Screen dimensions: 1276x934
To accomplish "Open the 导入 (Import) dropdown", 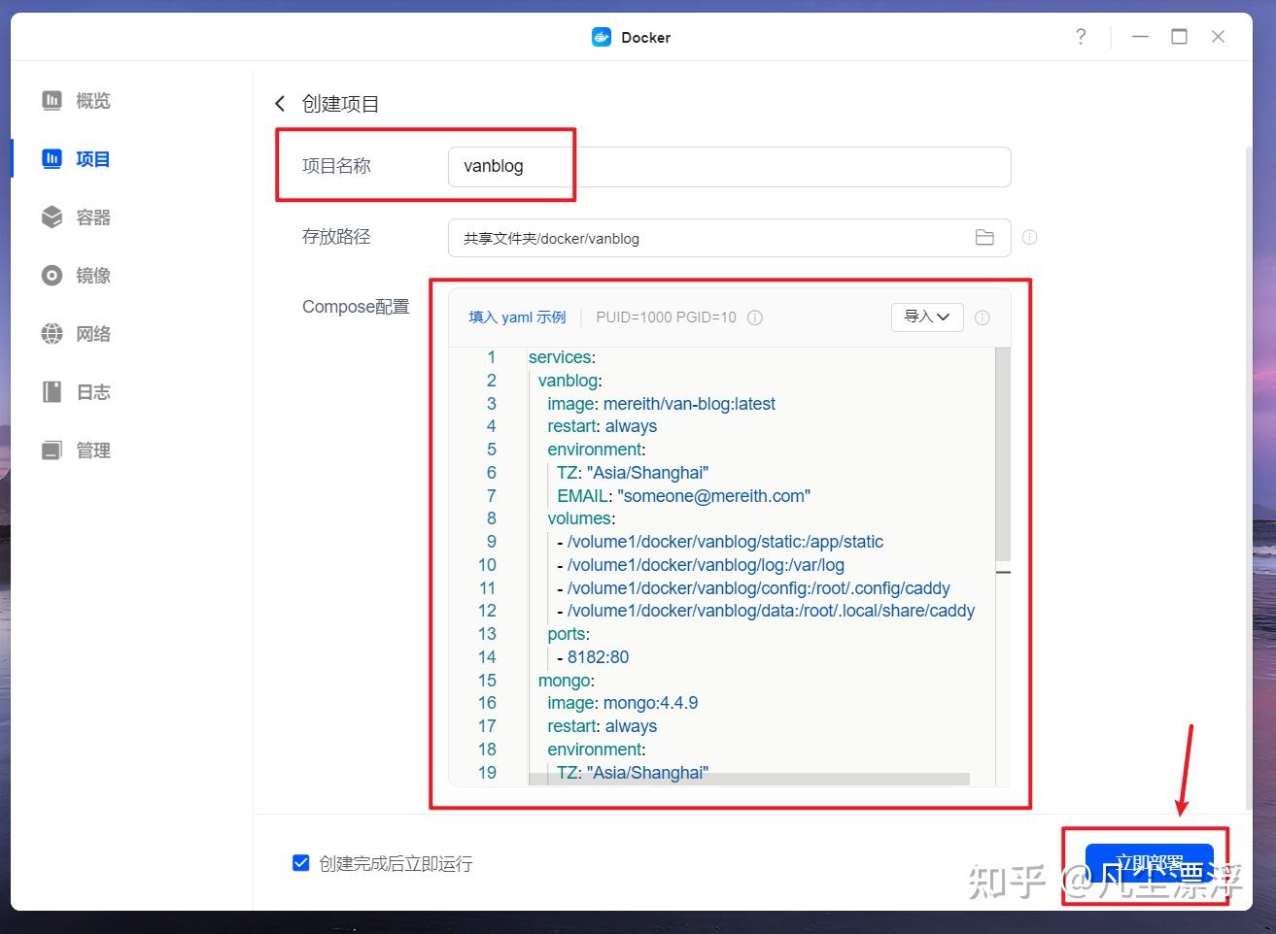I will [926, 317].
